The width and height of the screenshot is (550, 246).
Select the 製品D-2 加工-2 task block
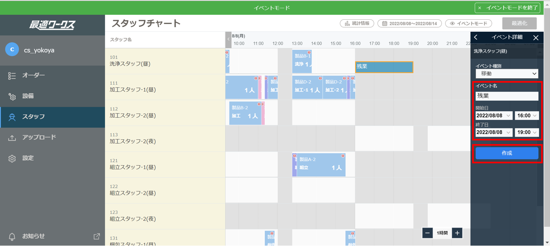335,87
